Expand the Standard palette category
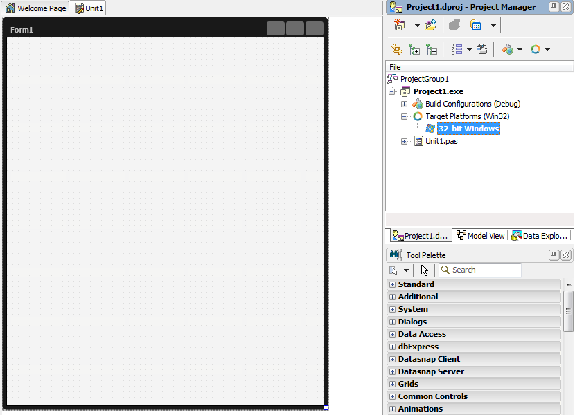The image size is (575, 415). 392,284
